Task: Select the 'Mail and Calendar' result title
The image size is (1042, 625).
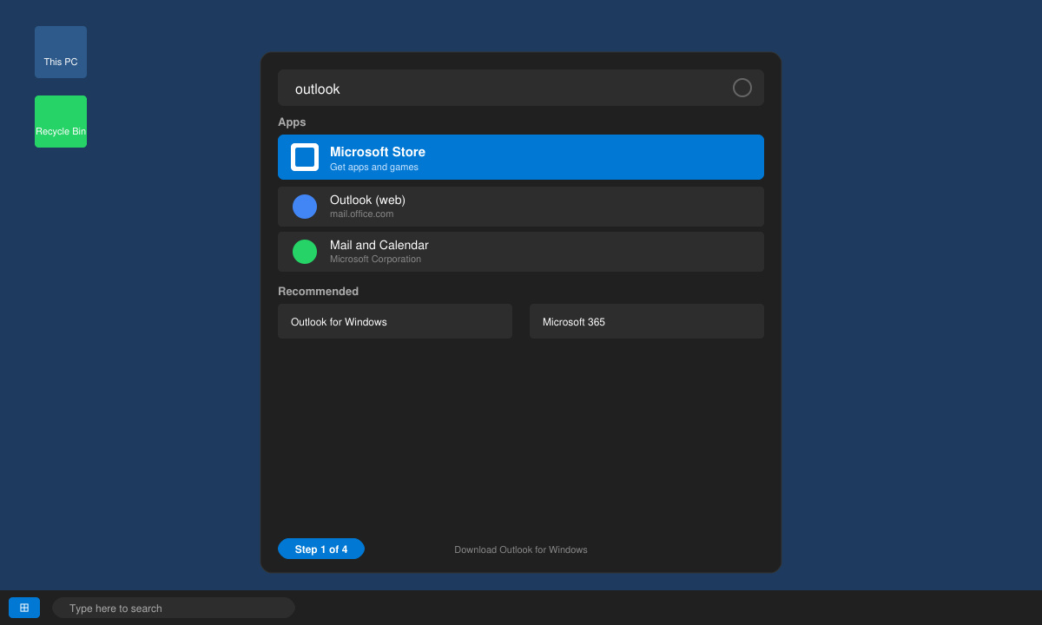Action: (x=379, y=245)
